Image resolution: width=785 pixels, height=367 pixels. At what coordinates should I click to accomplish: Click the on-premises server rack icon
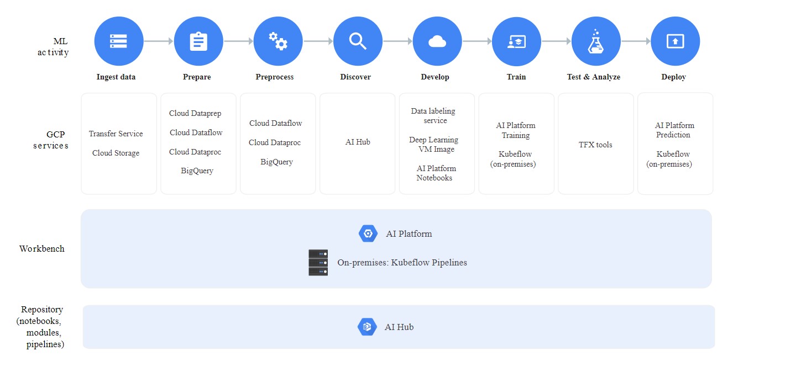coord(318,263)
